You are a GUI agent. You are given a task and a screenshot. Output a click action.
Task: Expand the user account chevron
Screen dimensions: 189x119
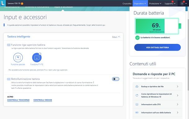point(186,4)
